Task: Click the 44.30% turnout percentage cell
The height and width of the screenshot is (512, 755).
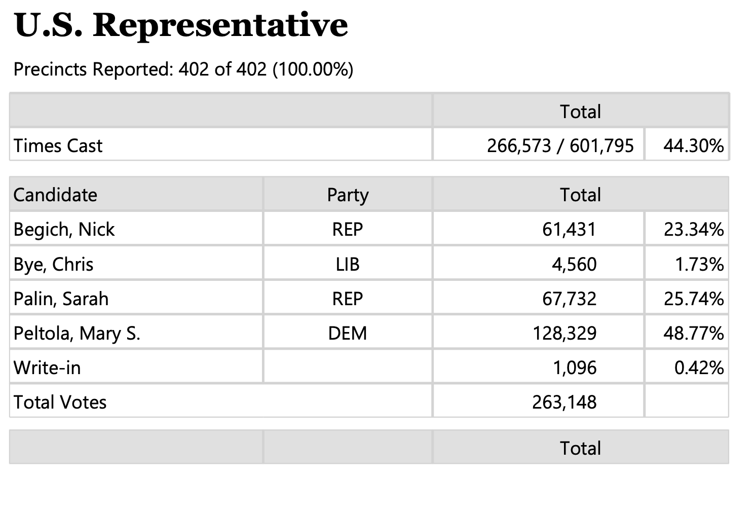Action: point(693,146)
